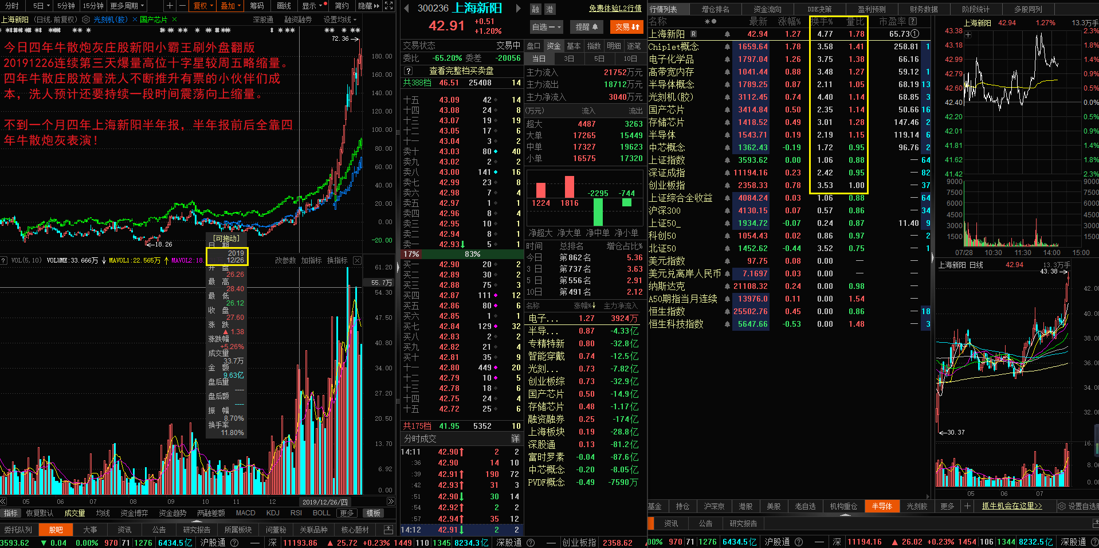
Task: Open 查看完整档买卖盘 link
Action: pyautogui.click(x=461, y=71)
